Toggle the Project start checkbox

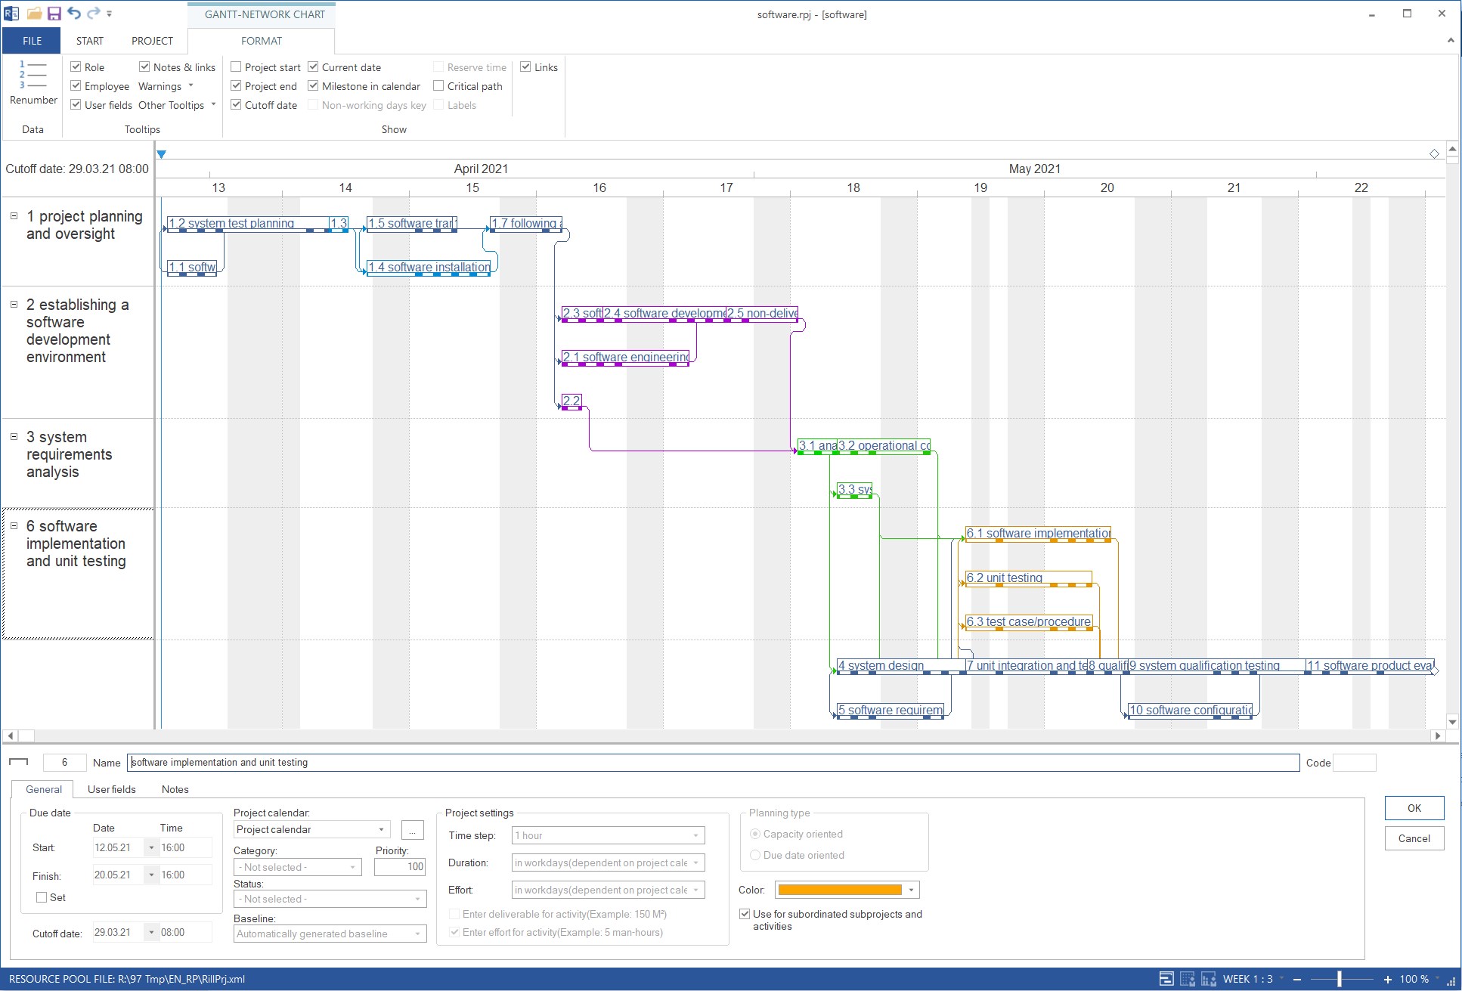[x=236, y=67]
